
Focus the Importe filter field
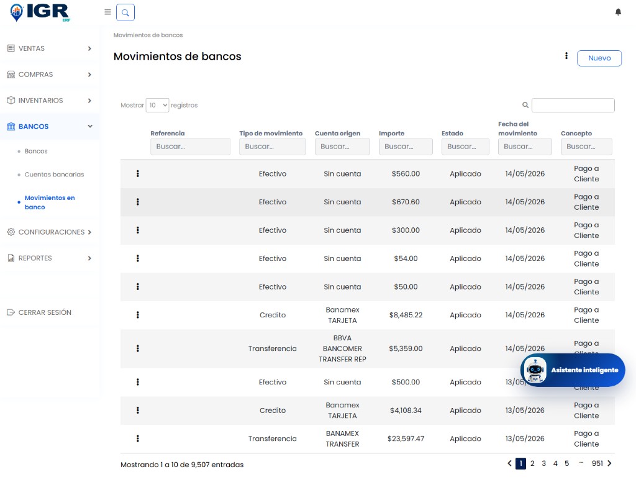coord(406,147)
